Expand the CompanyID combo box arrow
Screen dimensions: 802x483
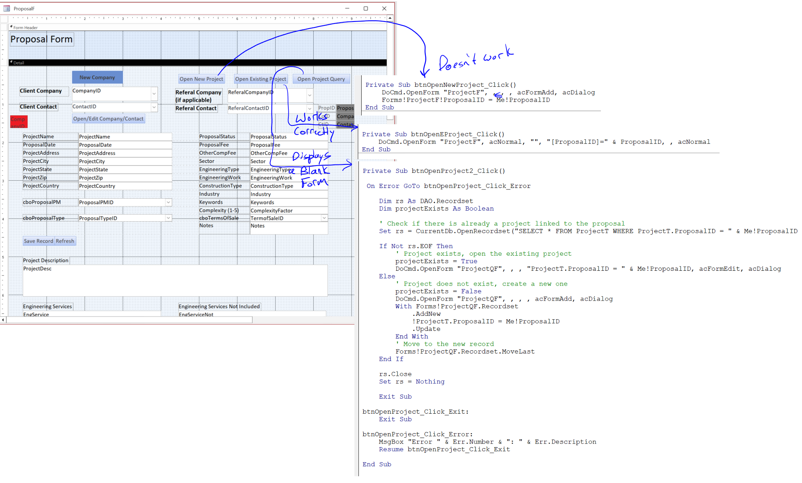click(154, 94)
